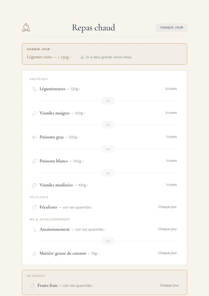209x296 pixels.
Task: Select the oil bottle icon next to Assaisonnement
Action: pyautogui.click(x=34, y=229)
